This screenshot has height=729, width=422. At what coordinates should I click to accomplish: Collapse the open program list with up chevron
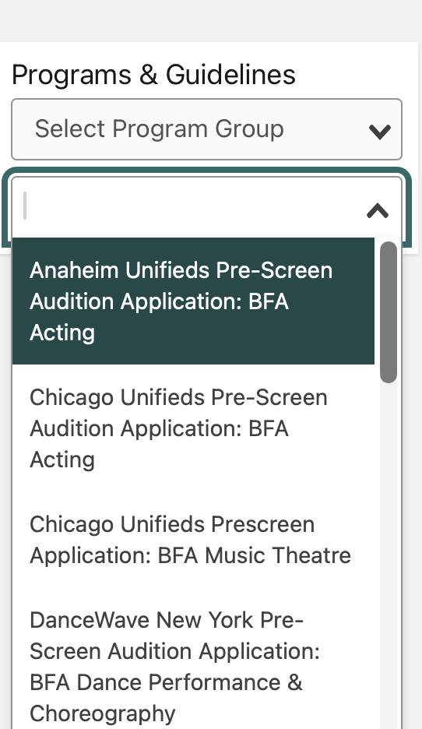pyautogui.click(x=378, y=210)
